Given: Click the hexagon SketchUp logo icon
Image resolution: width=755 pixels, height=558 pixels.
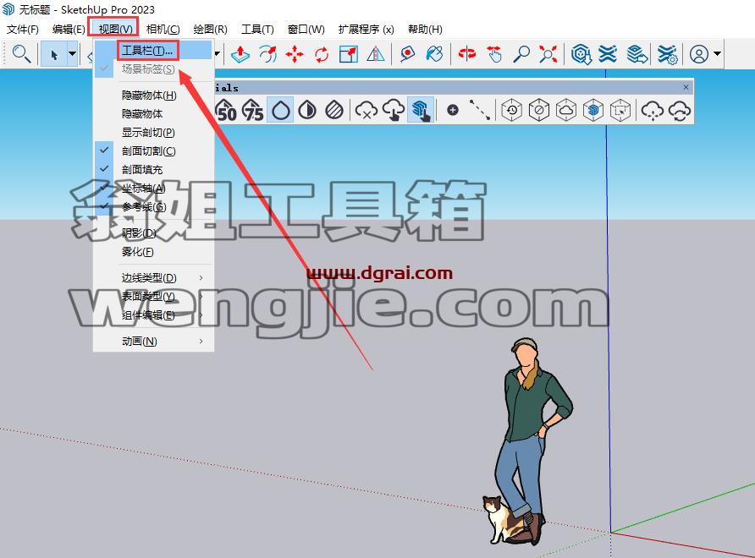Looking at the screenshot, I should click(x=593, y=110).
